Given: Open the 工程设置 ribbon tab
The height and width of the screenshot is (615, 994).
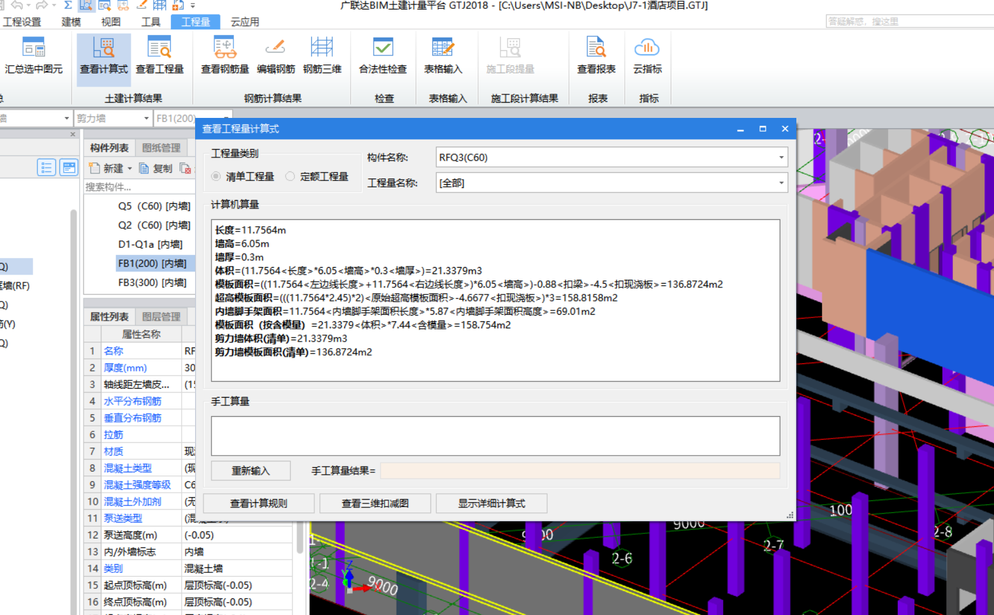Looking at the screenshot, I should [x=22, y=22].
